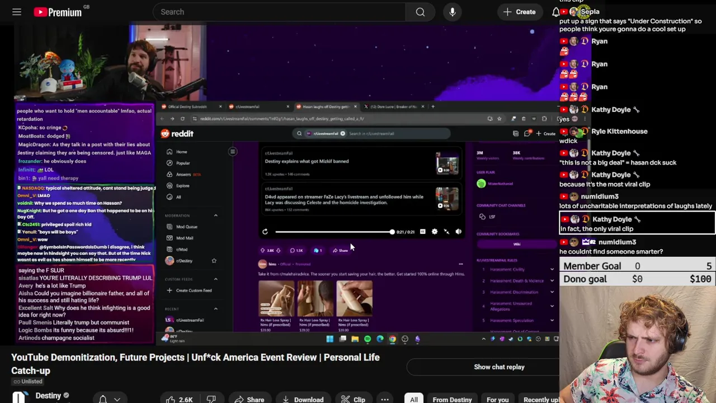Viewport: 716px width, 403px height.
Task: Focus the YouTube Search field
Action: coord(280,12)
